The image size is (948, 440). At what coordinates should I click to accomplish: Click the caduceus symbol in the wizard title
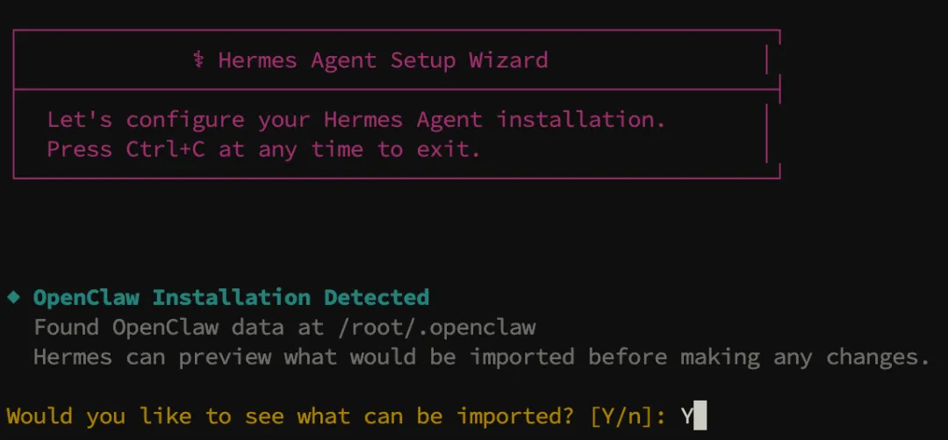coord(198,60)
